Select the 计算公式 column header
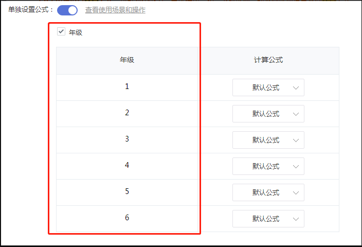The height and width of the screenshot is (247, 362). 268,60
